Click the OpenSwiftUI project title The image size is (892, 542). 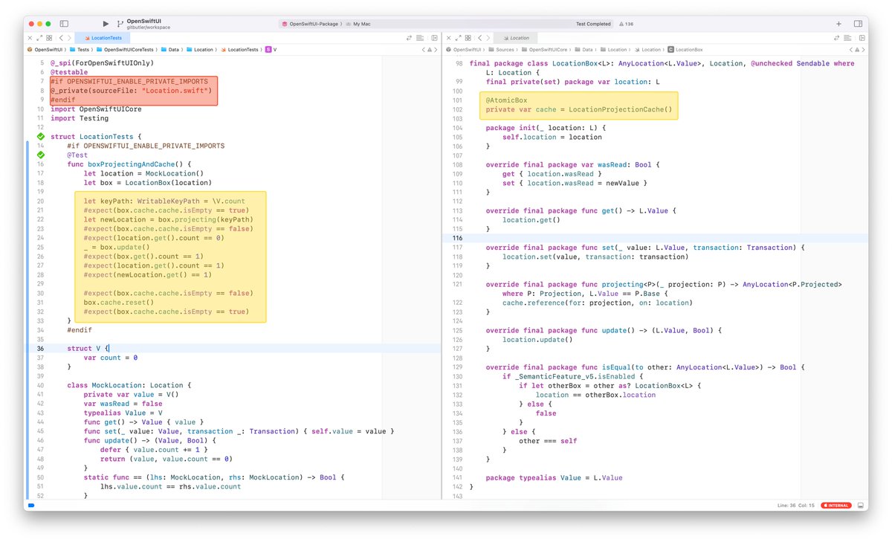pyautogui.click(x=145, y=20)
